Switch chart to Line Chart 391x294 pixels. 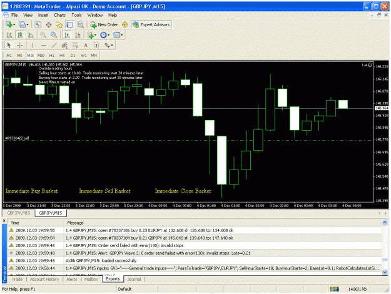coord(31,35)
